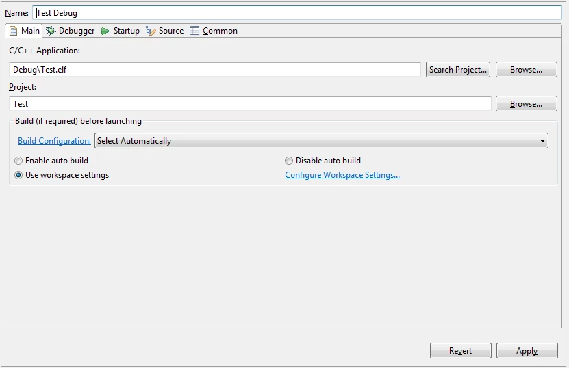The image size is (569, 368).
Task: Click the Revert button
Action: [x=461, y=351]
